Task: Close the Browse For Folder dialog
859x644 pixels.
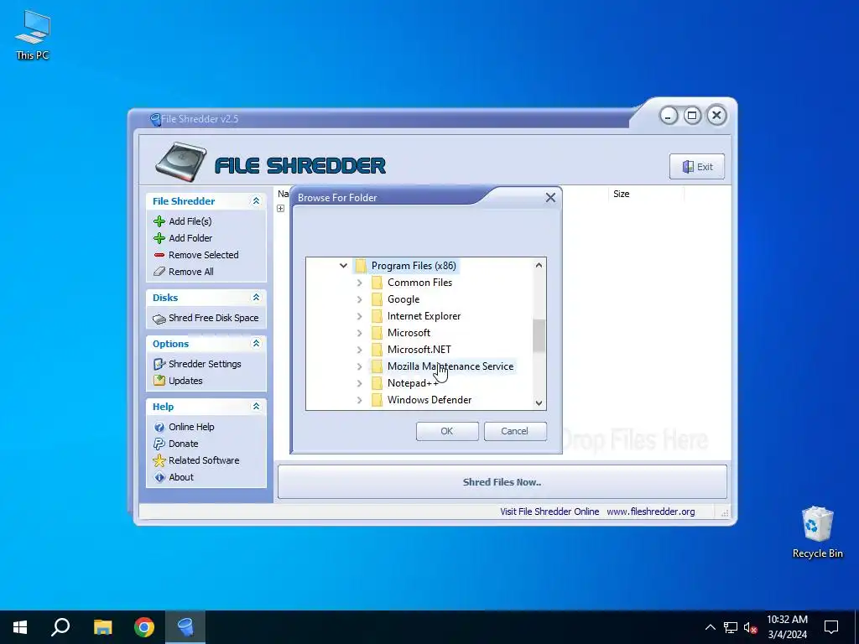Action: point(550,198)
